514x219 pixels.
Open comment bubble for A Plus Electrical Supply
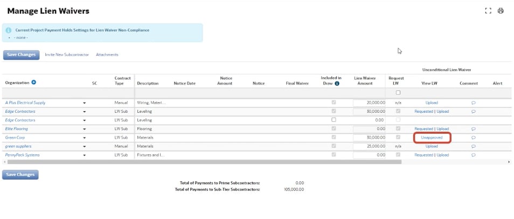[473, 102]
